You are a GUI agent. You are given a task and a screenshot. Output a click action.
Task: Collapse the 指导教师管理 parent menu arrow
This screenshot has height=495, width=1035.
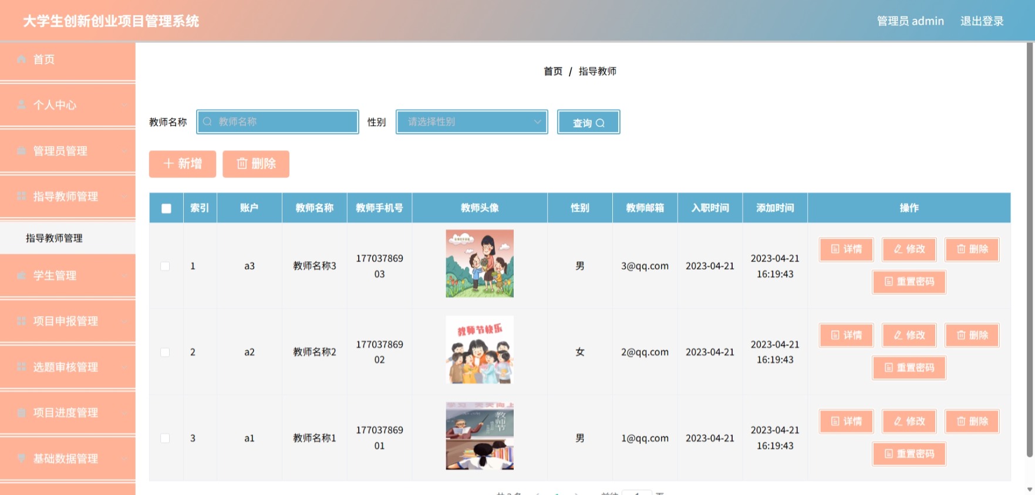coord(124,197)
